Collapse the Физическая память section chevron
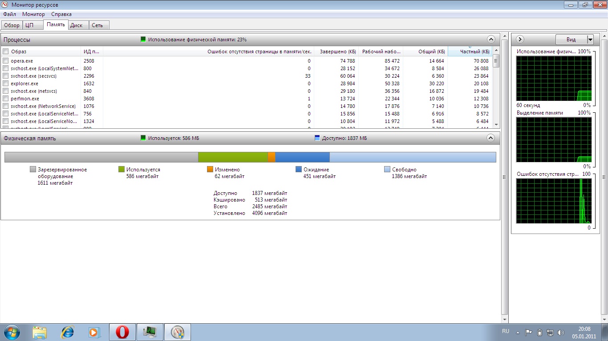 (x=491, y=138)
